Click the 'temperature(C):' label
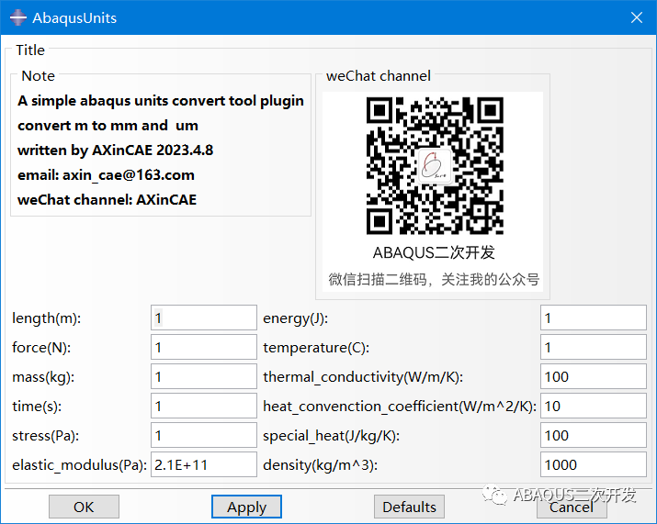The height and width of the screenshot is (524, 657). [x=316, y=348]
